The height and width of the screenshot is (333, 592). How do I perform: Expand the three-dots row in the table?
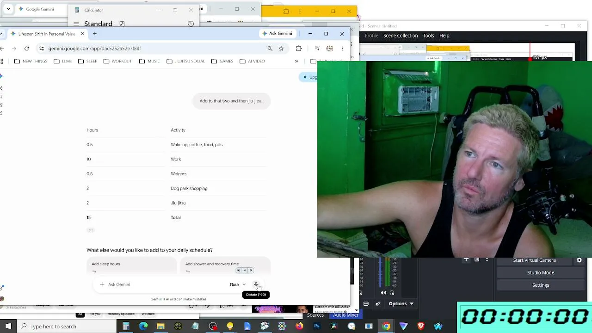91,230
